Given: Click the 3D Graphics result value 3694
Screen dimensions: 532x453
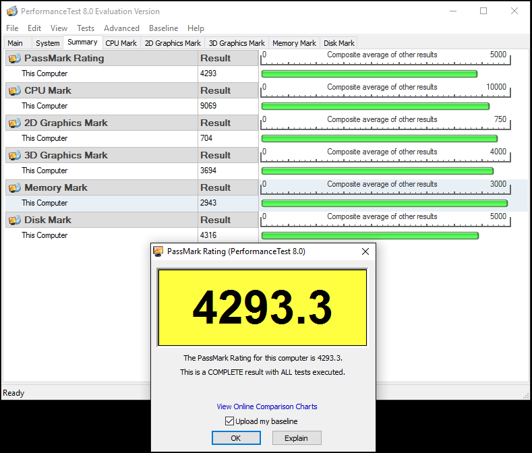Looking at the screenshot, I should [x=208, y=171].
